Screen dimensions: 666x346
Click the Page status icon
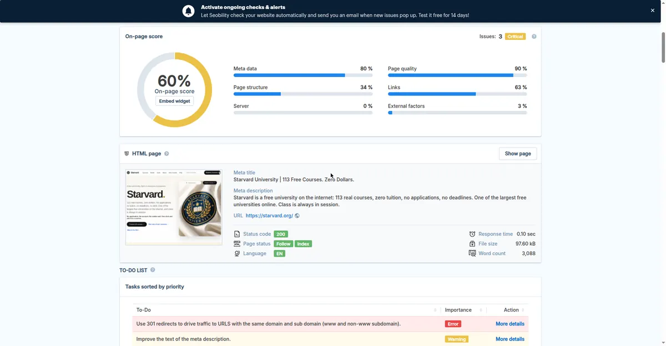237,244
